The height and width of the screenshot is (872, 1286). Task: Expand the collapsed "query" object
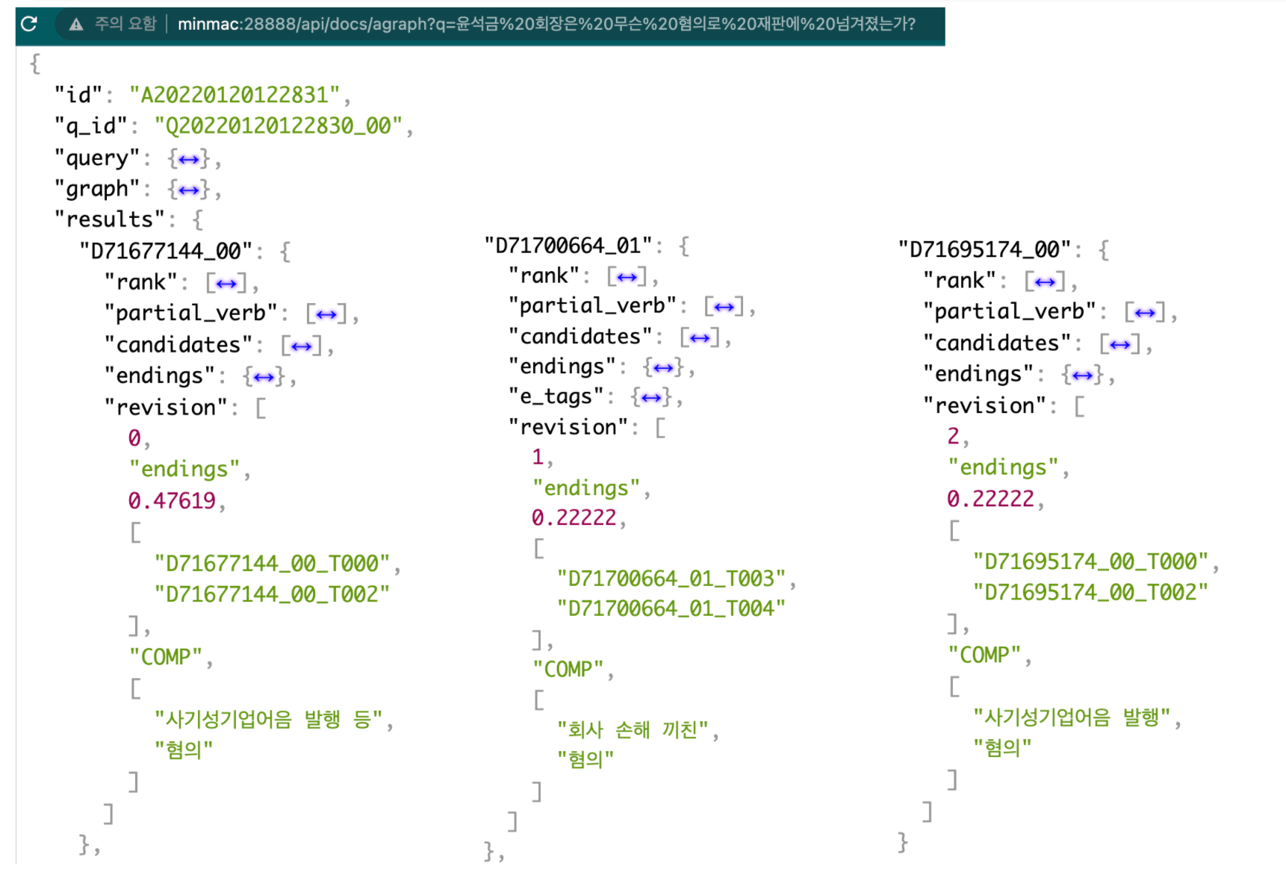[x=189, y=159]
